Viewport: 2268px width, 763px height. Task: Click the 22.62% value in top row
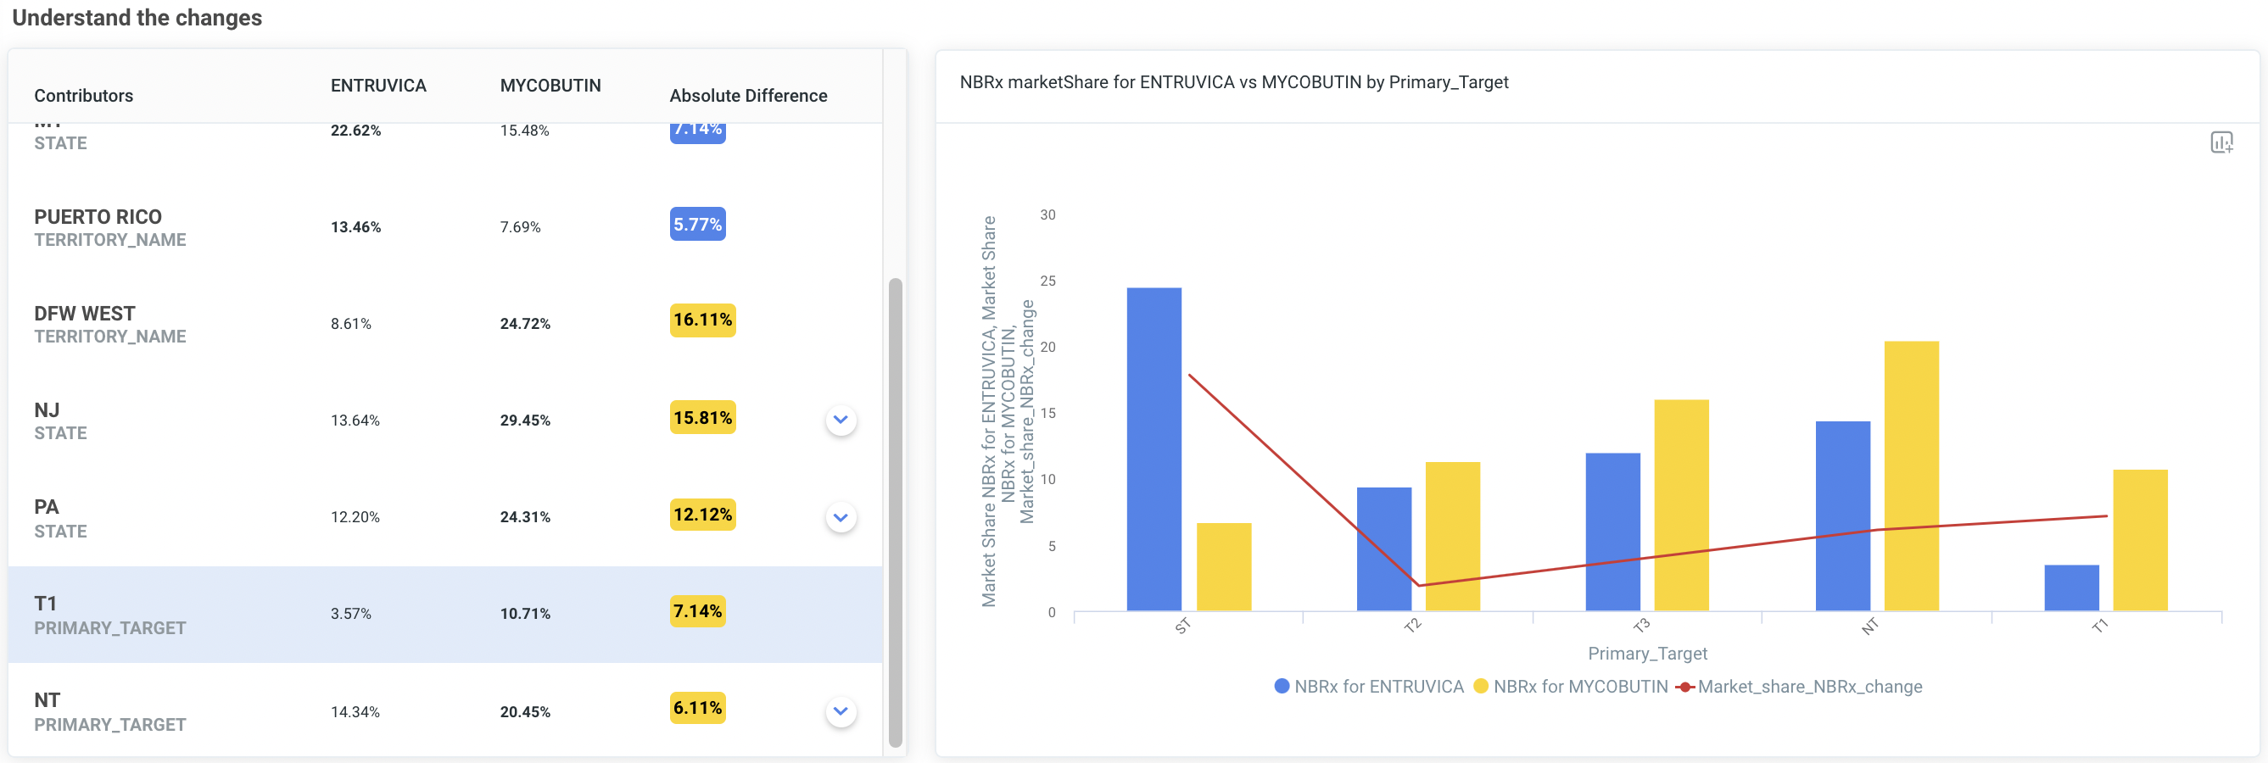(x=355, y=131)
